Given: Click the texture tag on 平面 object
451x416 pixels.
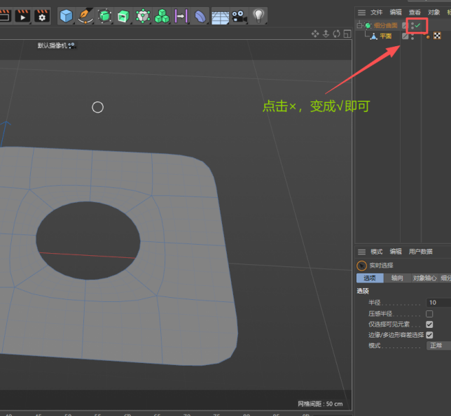Looking at the screenshot, I should click(x=437, y=36).
